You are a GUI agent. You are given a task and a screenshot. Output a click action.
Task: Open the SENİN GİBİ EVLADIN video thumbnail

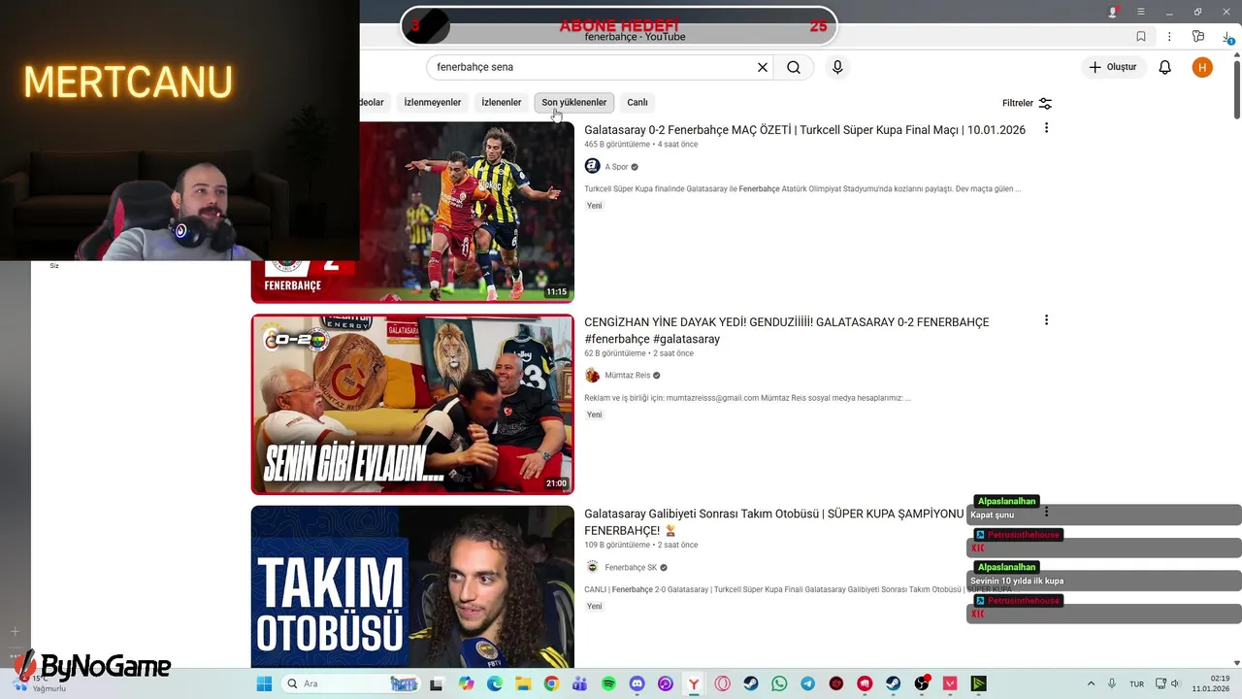412,404
